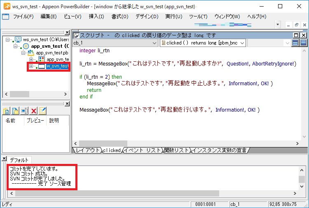This screenshot has width=309, height=208.
Task: Click the edit clip pencil icon
Action: coord(42,111)
